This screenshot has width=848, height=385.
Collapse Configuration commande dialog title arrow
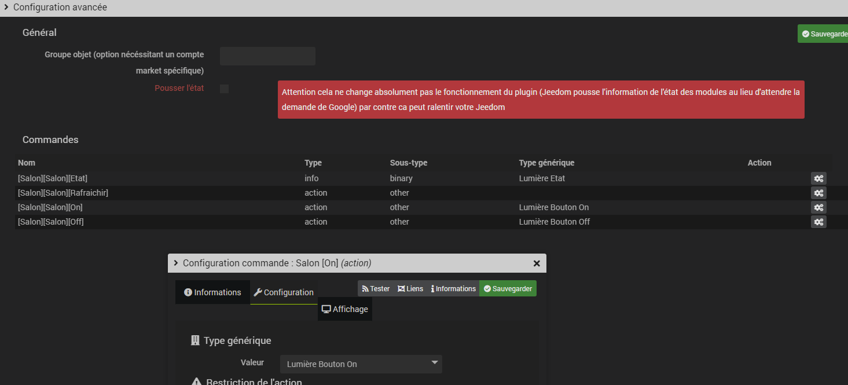(176, 263)
